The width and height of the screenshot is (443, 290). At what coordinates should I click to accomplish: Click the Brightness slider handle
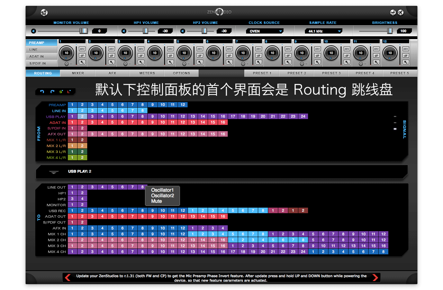tap(390, 31)
